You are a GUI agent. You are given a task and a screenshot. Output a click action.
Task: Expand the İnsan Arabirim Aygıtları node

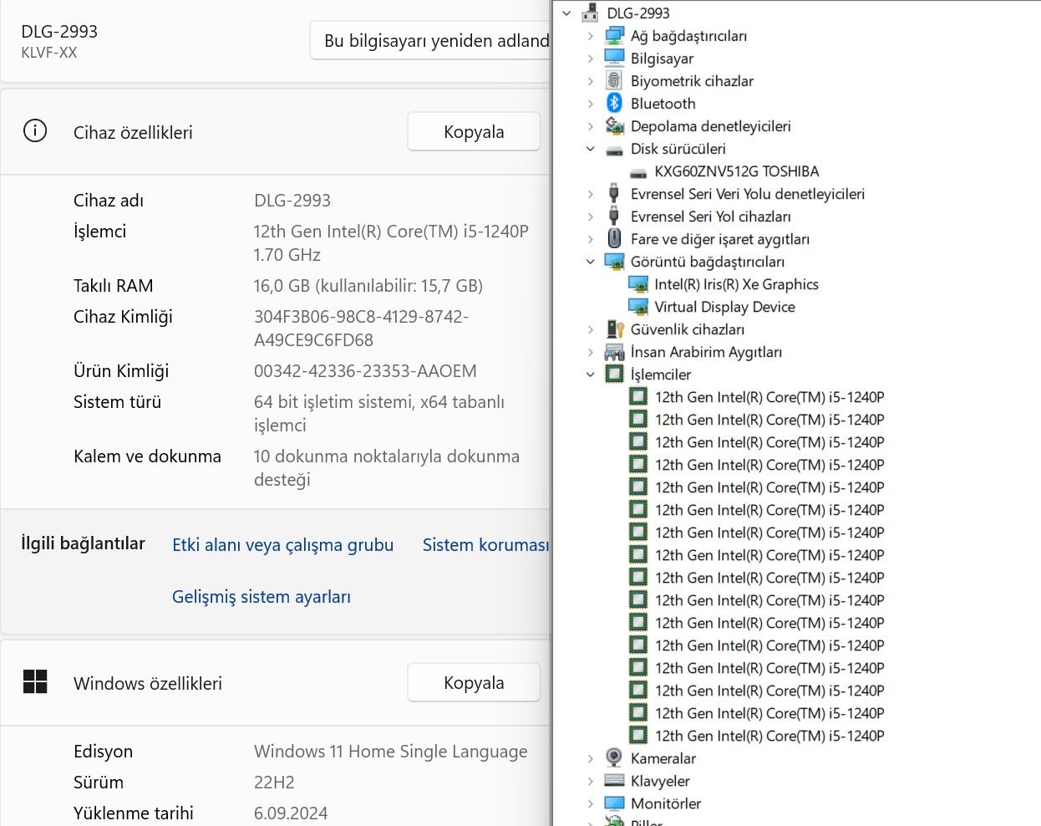(590, 352)
